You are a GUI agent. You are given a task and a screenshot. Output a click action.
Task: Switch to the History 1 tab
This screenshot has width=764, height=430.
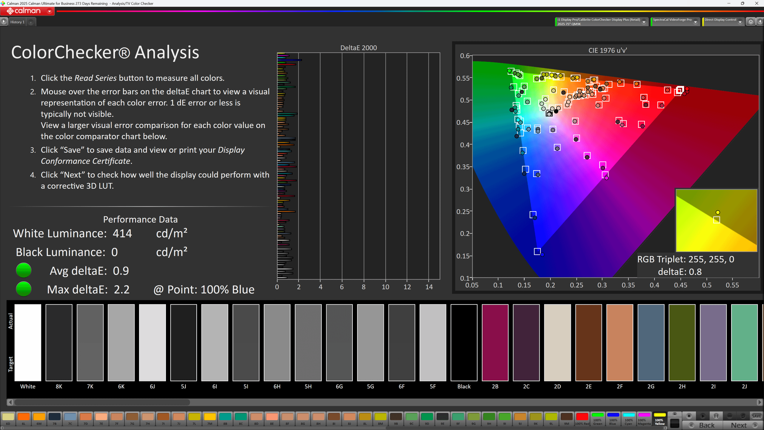(x=17, y=22)
